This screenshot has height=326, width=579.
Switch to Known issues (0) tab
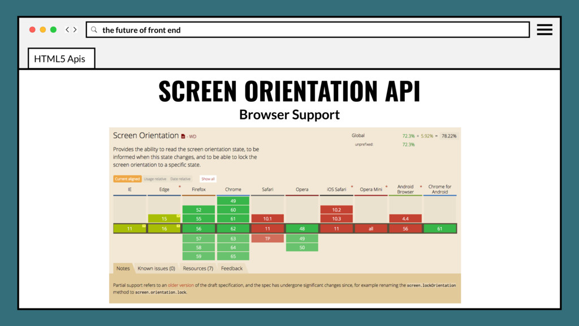(x=156, y=268)
